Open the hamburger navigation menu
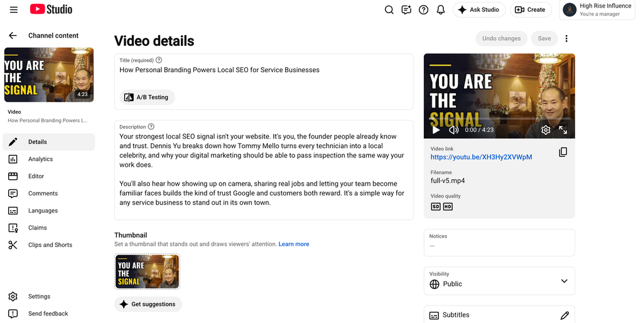The image size is (643, 323). pyautogui.click(x=14, y=9)
